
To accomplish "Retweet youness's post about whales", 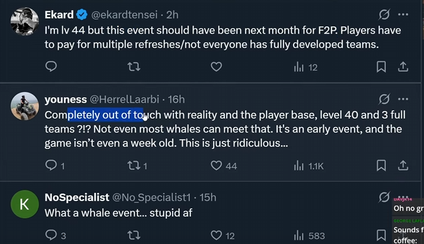I will (137, 166).
